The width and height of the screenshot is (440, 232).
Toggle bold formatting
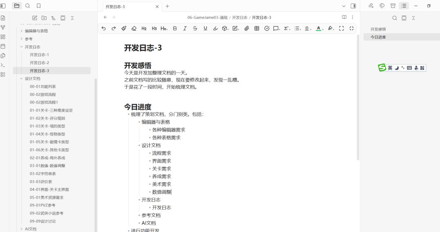(175, 29)
